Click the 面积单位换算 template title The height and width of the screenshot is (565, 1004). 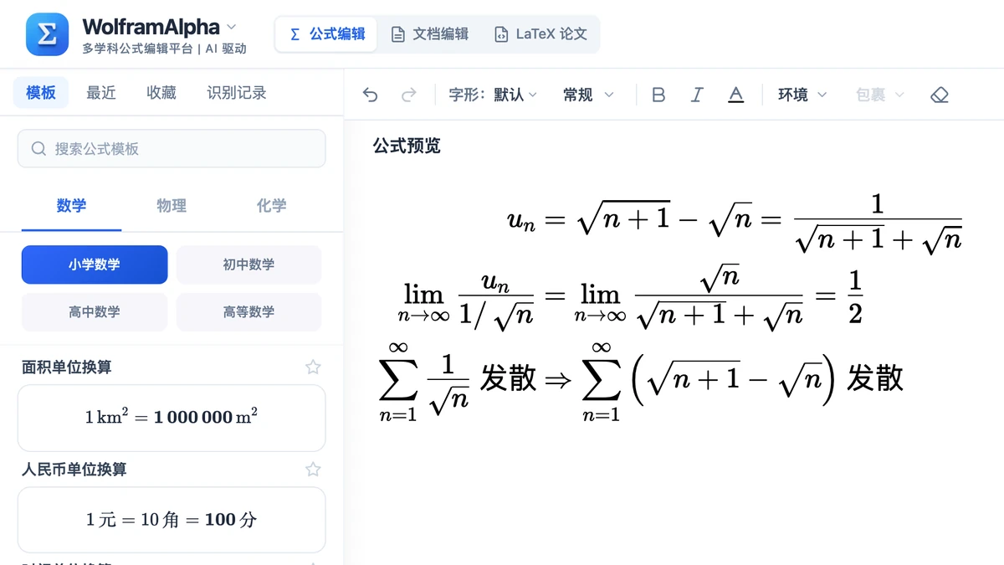(67, 367)
